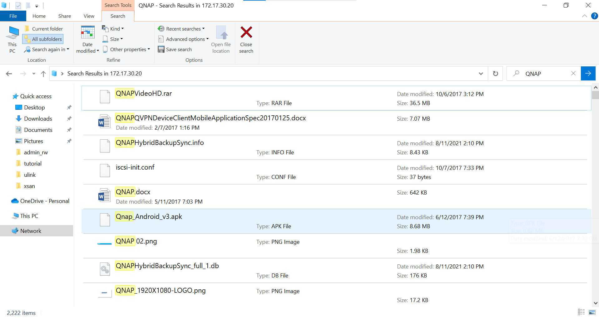Click QNAP_1920X1080-LOGO.png thumbnail
Screen dimensions: 599x318
(105, 293)
